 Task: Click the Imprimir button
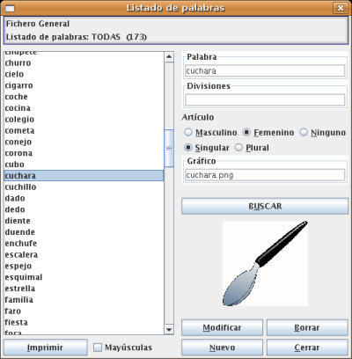pos(46,348)
